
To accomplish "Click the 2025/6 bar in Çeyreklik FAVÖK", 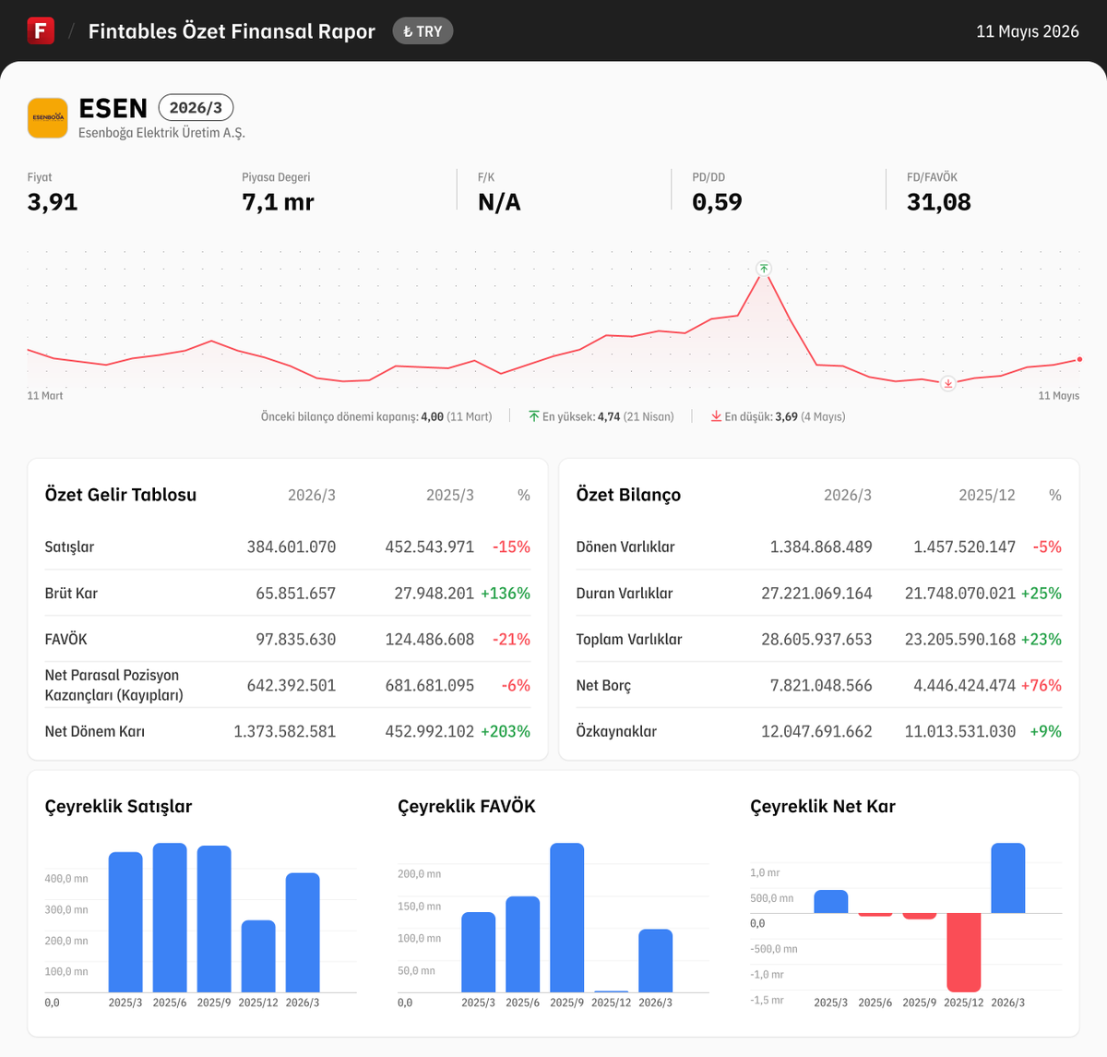I will tap(523, 944).
